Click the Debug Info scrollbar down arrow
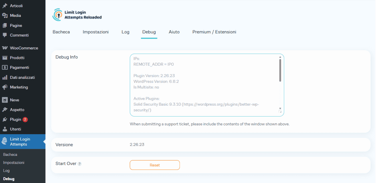Screen dimensions: 376x183 (280, 109)
